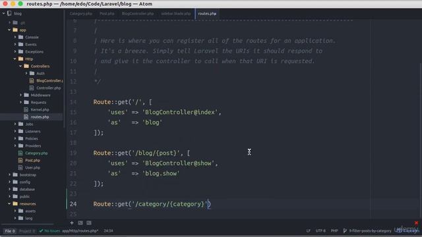Image resolution: width=422 pixels, height=237 pixels.
Task: Expand the bootstrap folder
Action: pos(9,174)
